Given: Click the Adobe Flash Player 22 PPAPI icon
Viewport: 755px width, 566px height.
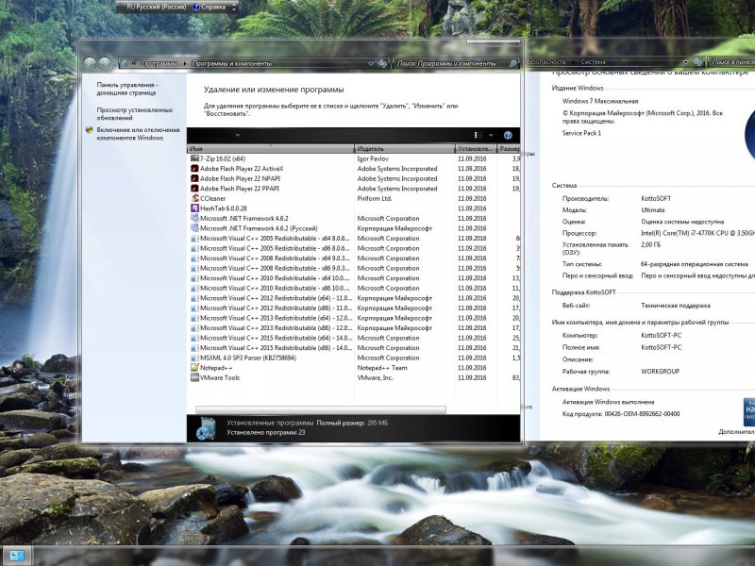Looking at the screenshot, I should coord(194,188).
